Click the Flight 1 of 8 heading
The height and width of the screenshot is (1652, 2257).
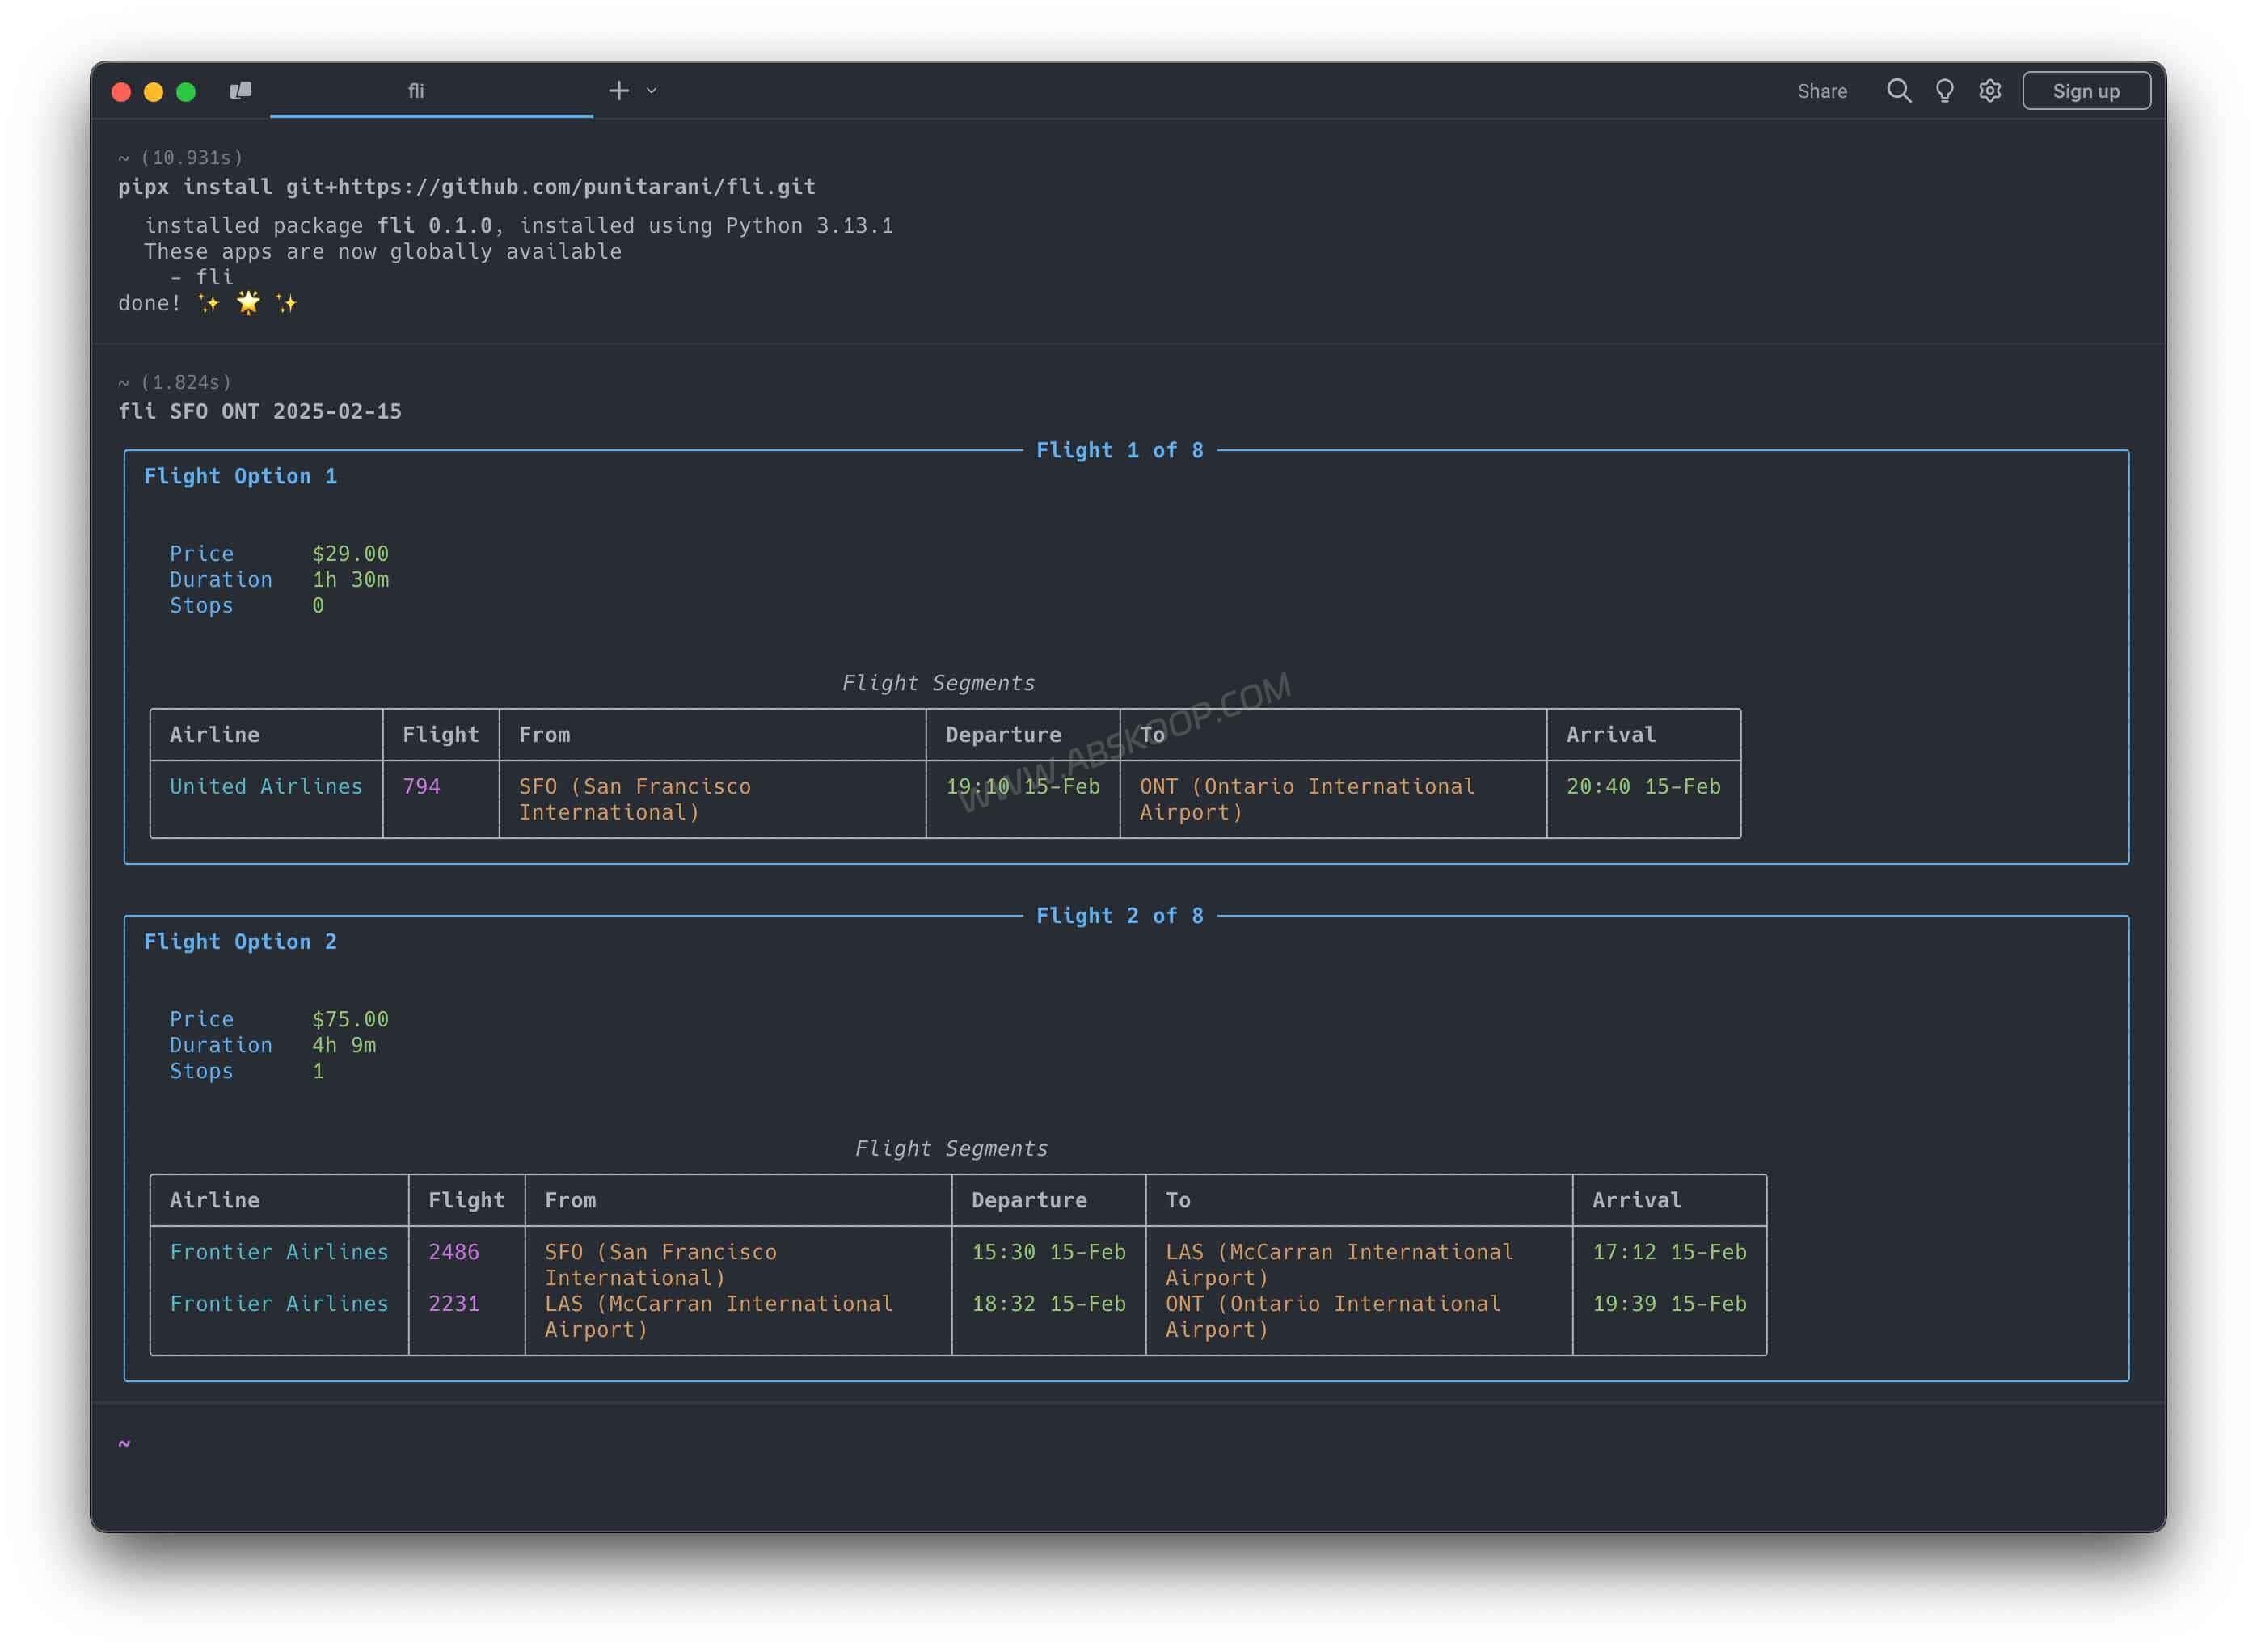[x=1119, y=450]
